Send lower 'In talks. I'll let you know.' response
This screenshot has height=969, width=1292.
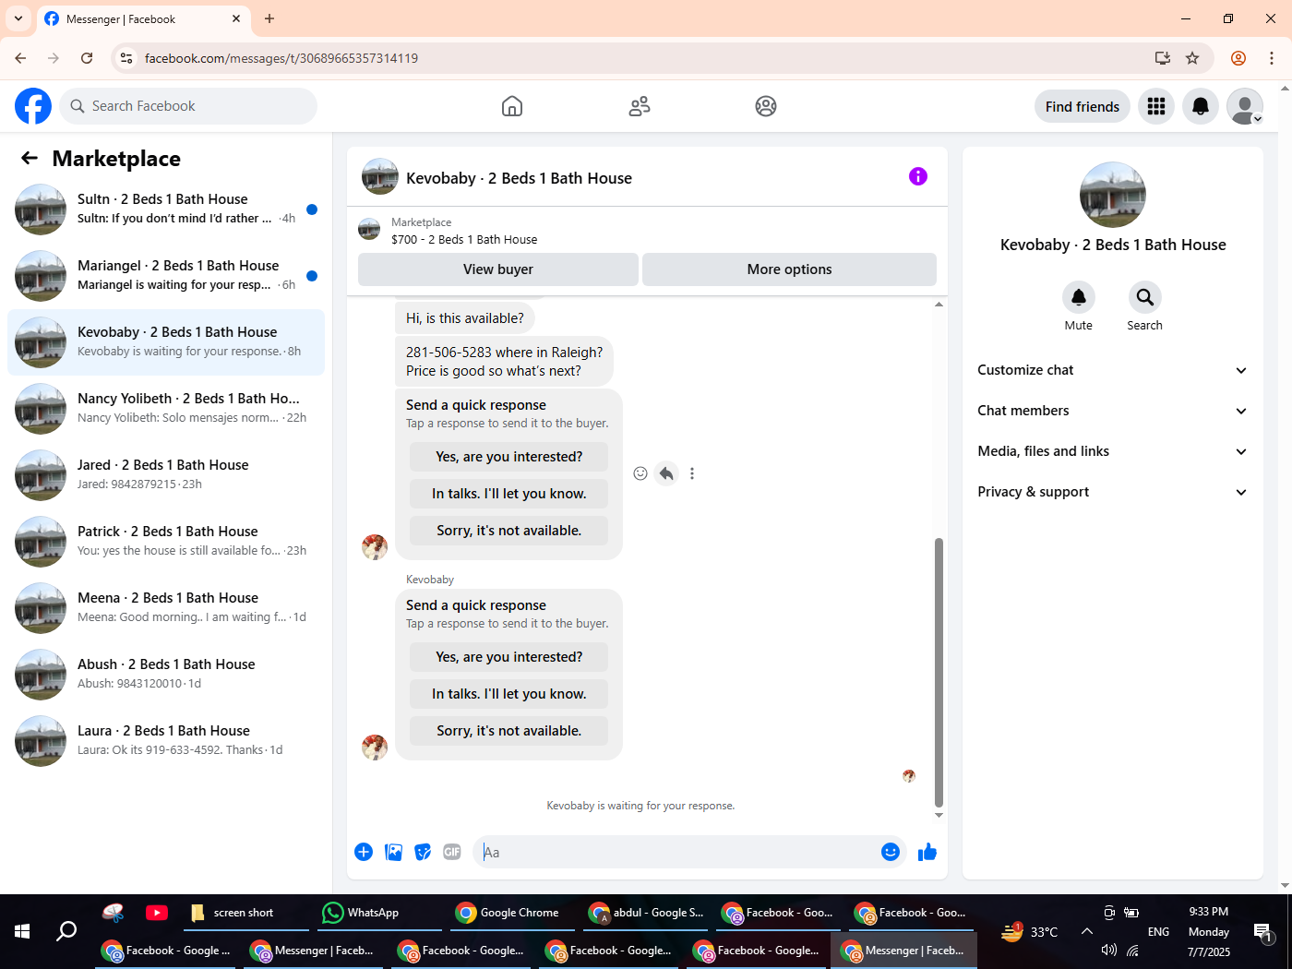[509, 694]
